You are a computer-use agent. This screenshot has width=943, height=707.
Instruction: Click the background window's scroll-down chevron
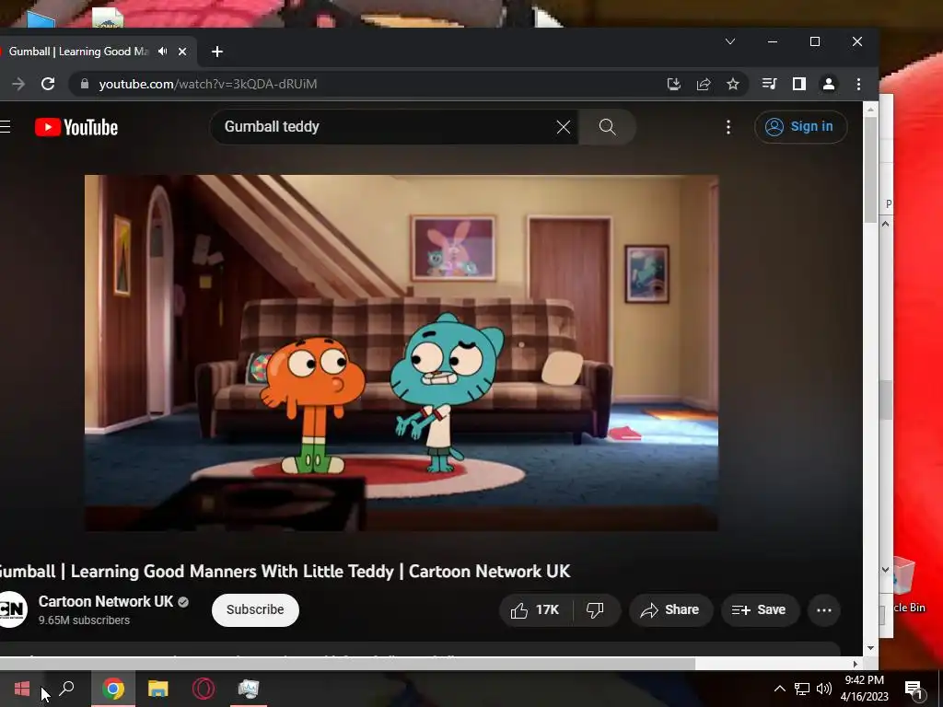(x=885, y=569)
